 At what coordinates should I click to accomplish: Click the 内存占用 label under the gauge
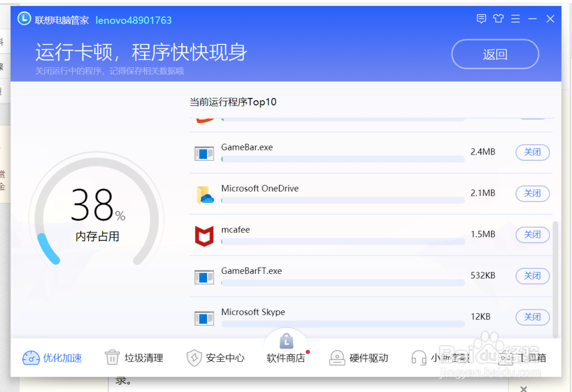(97, 237)
